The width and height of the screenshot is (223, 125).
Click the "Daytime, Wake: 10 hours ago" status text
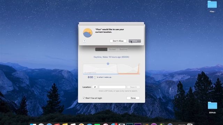(111, 57)
